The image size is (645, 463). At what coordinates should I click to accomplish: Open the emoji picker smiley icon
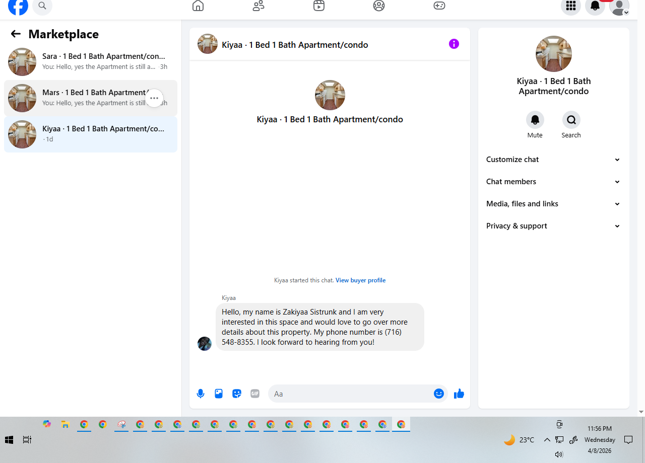[x=439, y=394]
